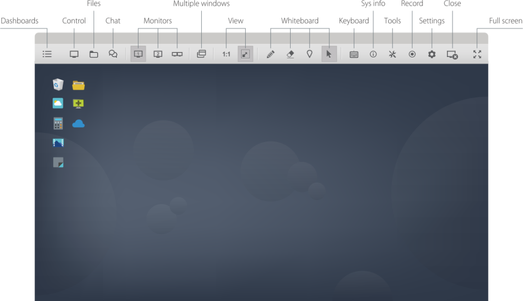
Task: Open the Tools wrench icon
Action: click(393, 54)
